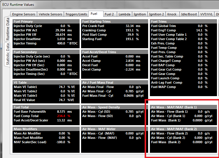The image size is (219, 158).
Task: Switch to the Engine Sensors tab
Action: (x=24, y=14)
